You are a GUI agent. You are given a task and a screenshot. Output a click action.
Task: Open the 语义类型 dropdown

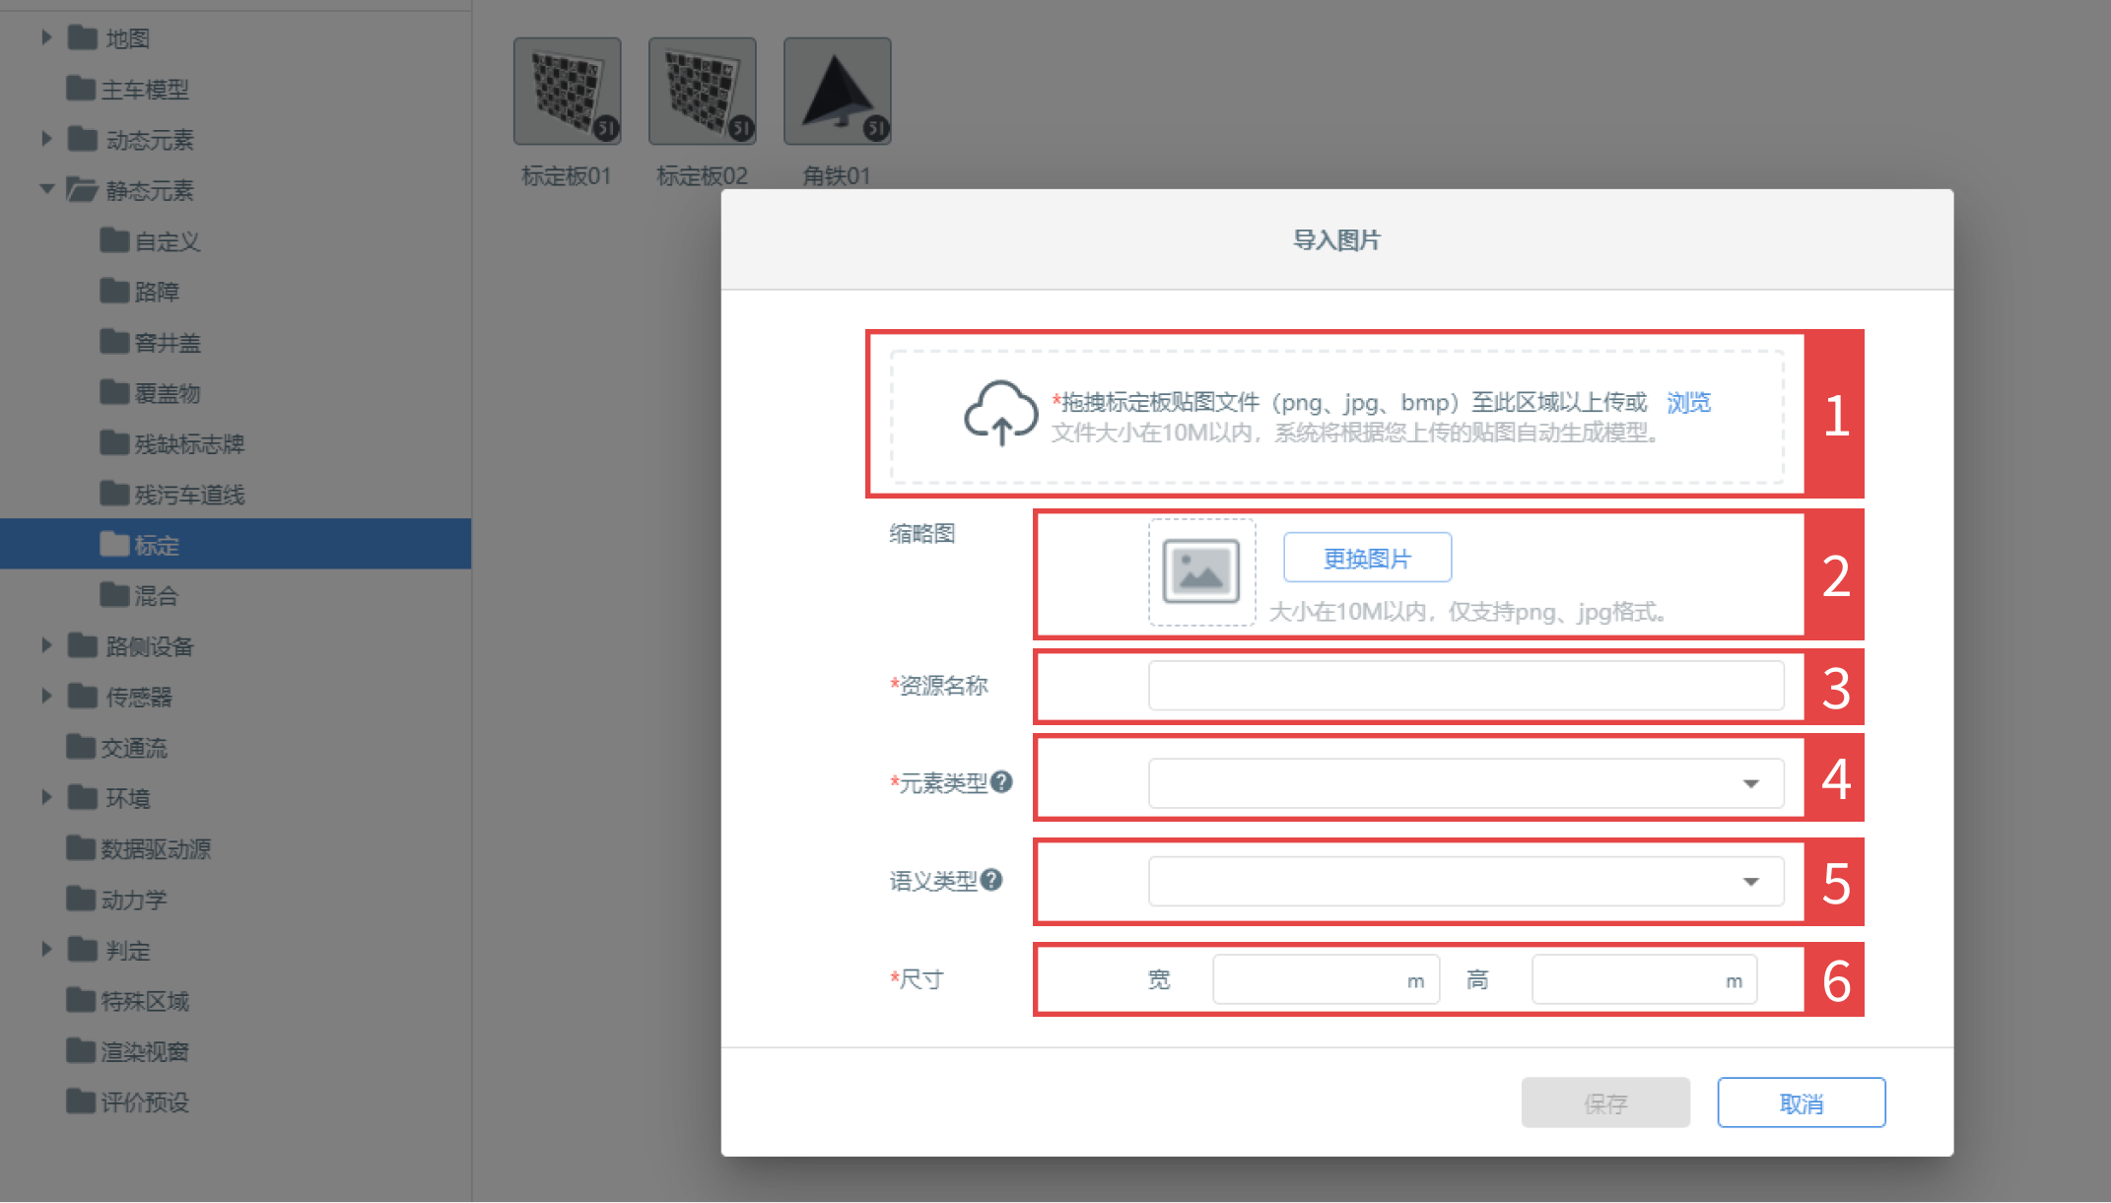point(1465,881)
